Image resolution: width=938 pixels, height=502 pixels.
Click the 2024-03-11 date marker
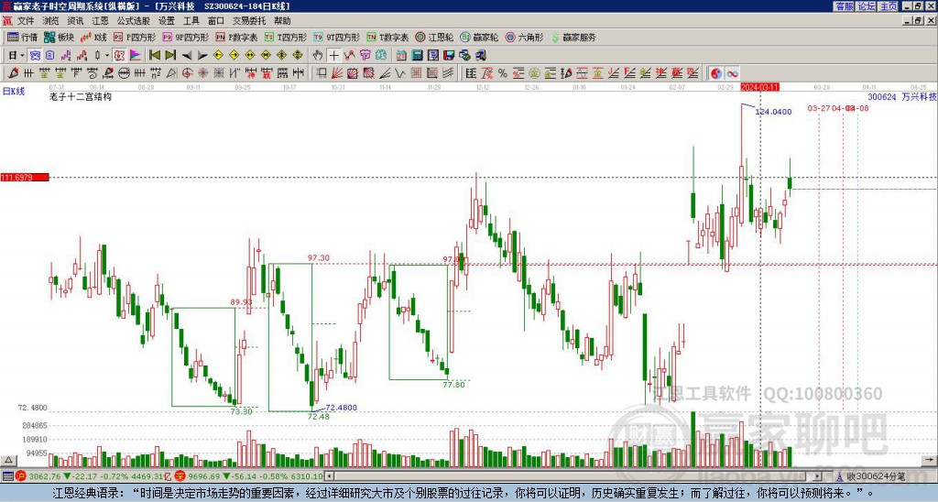(x=759, y=87)
